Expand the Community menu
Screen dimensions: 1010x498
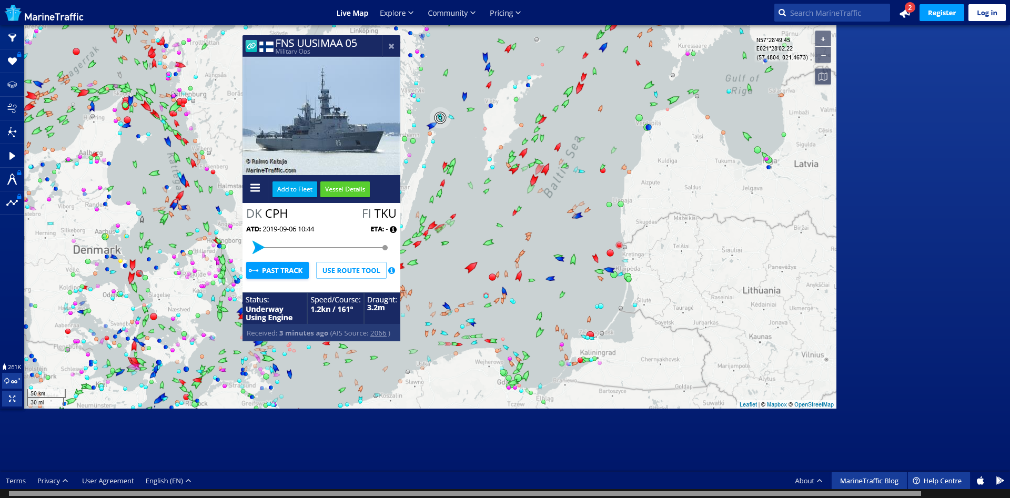[x=451, y=13]
